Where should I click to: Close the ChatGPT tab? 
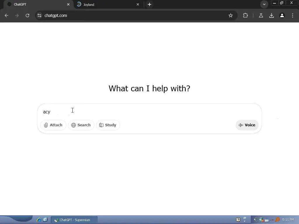click(68, 4)
